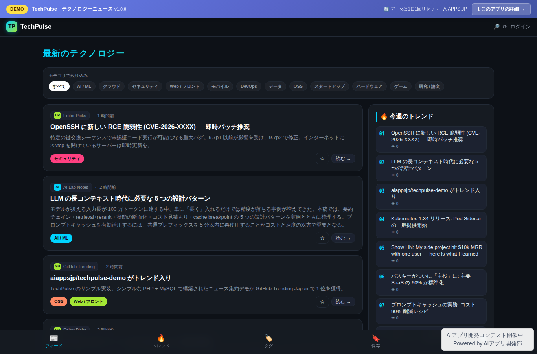Filter by セキュリティ category chip
Viewport: 537px width, 354px height.
click(x=145, y=86)
